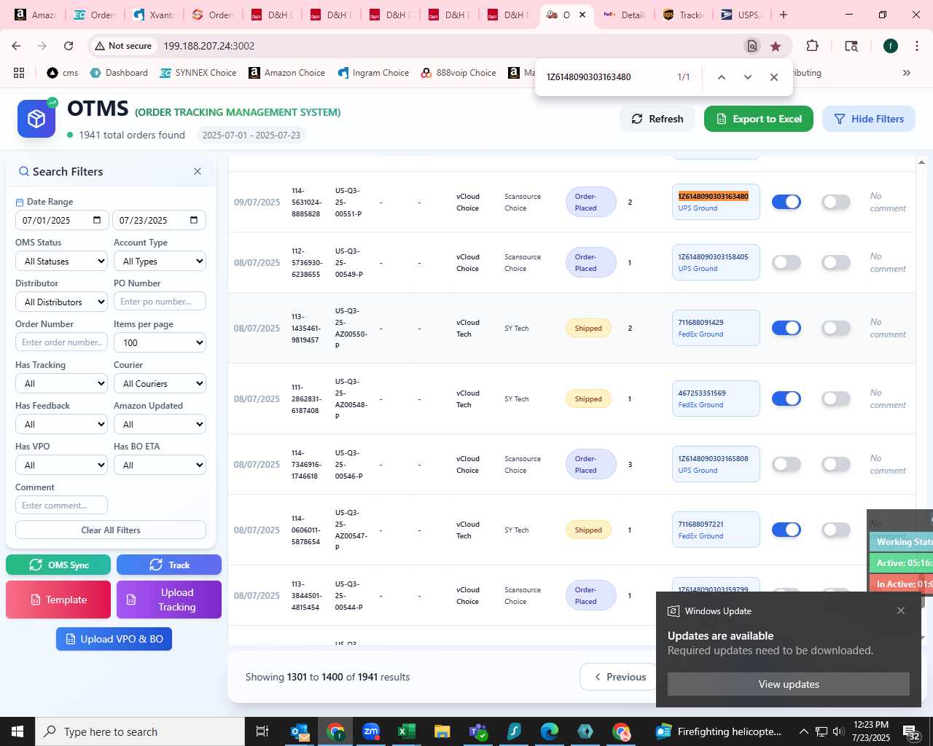Change Items per page dropdown
Viewport: 933px width, 746px height.
click(160, 342)
